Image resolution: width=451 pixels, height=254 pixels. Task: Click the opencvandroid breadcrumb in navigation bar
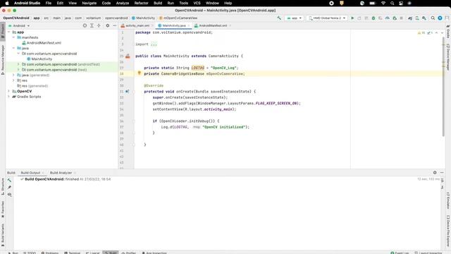pos(116,18)
